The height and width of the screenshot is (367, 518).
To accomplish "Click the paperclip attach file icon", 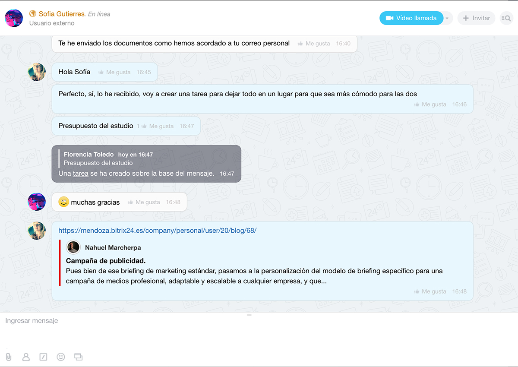I will (x=9, y=357).
